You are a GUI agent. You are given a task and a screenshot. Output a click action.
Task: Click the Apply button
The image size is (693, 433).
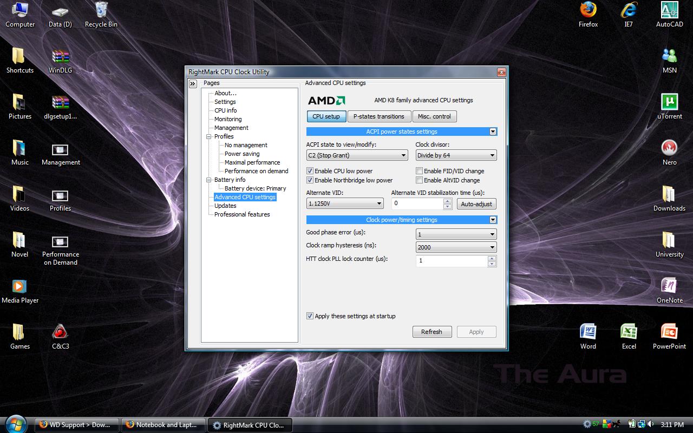[x=476, y=332]
